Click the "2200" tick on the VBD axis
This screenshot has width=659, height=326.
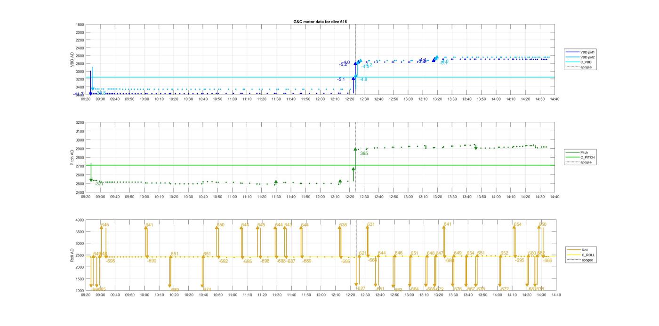point(80,40)
